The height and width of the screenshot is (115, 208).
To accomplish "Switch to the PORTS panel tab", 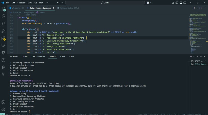I will click(x=62, y=57).
